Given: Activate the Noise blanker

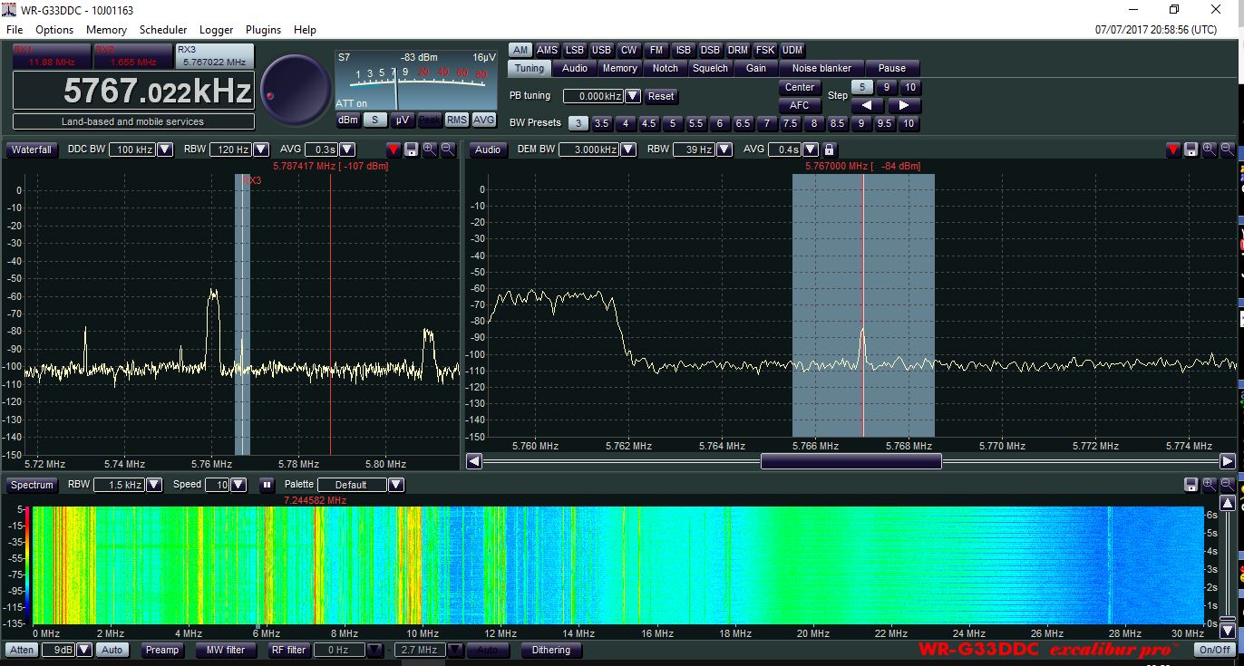Looking at the screenshot, I should click(x=821, y=68).
